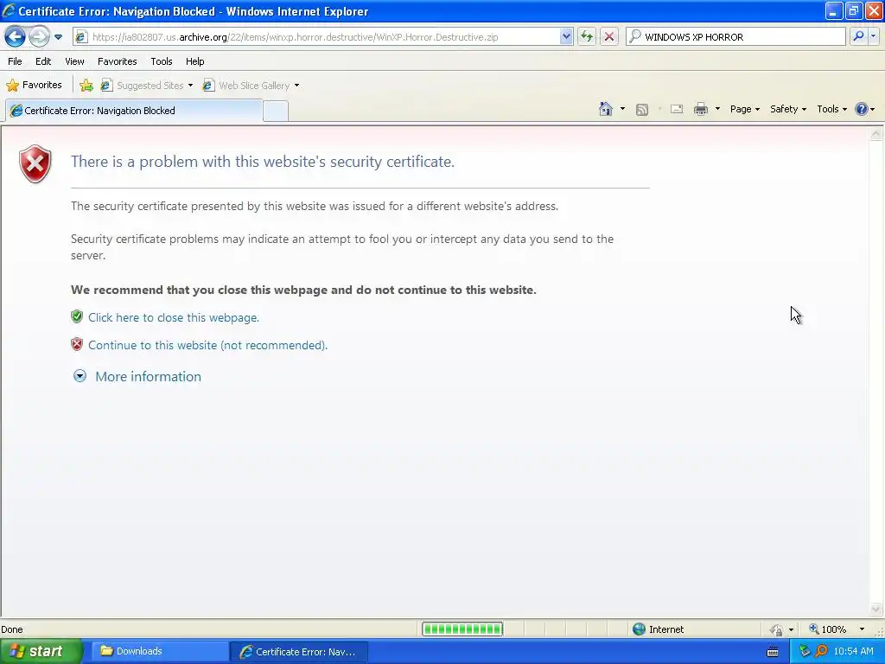885x664 pixels.
Task: Click the address bar URL field
Action: (325, 37)
